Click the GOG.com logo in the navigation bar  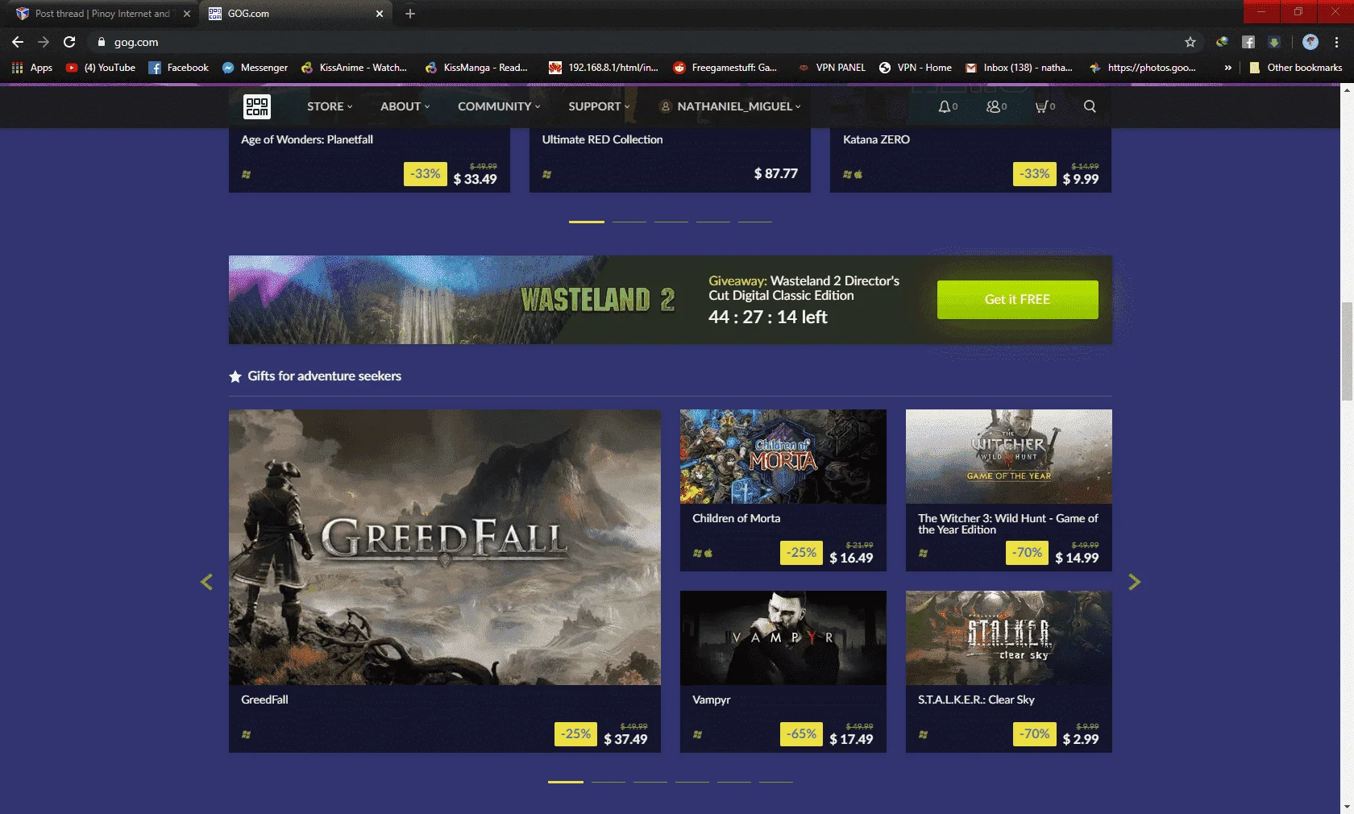click(x=257, y=106)
